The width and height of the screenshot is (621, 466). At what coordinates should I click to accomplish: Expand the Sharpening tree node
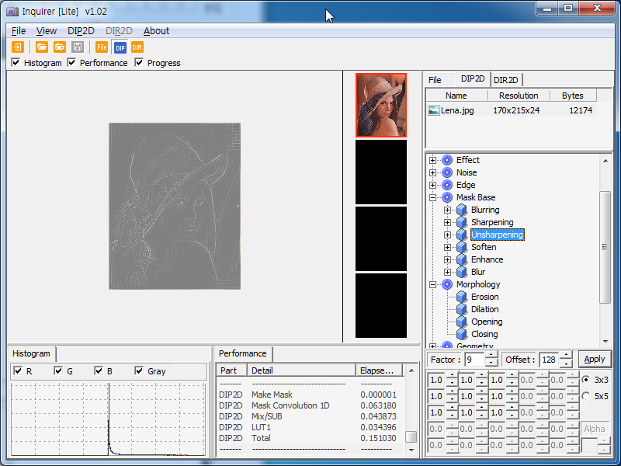[448, 222]
